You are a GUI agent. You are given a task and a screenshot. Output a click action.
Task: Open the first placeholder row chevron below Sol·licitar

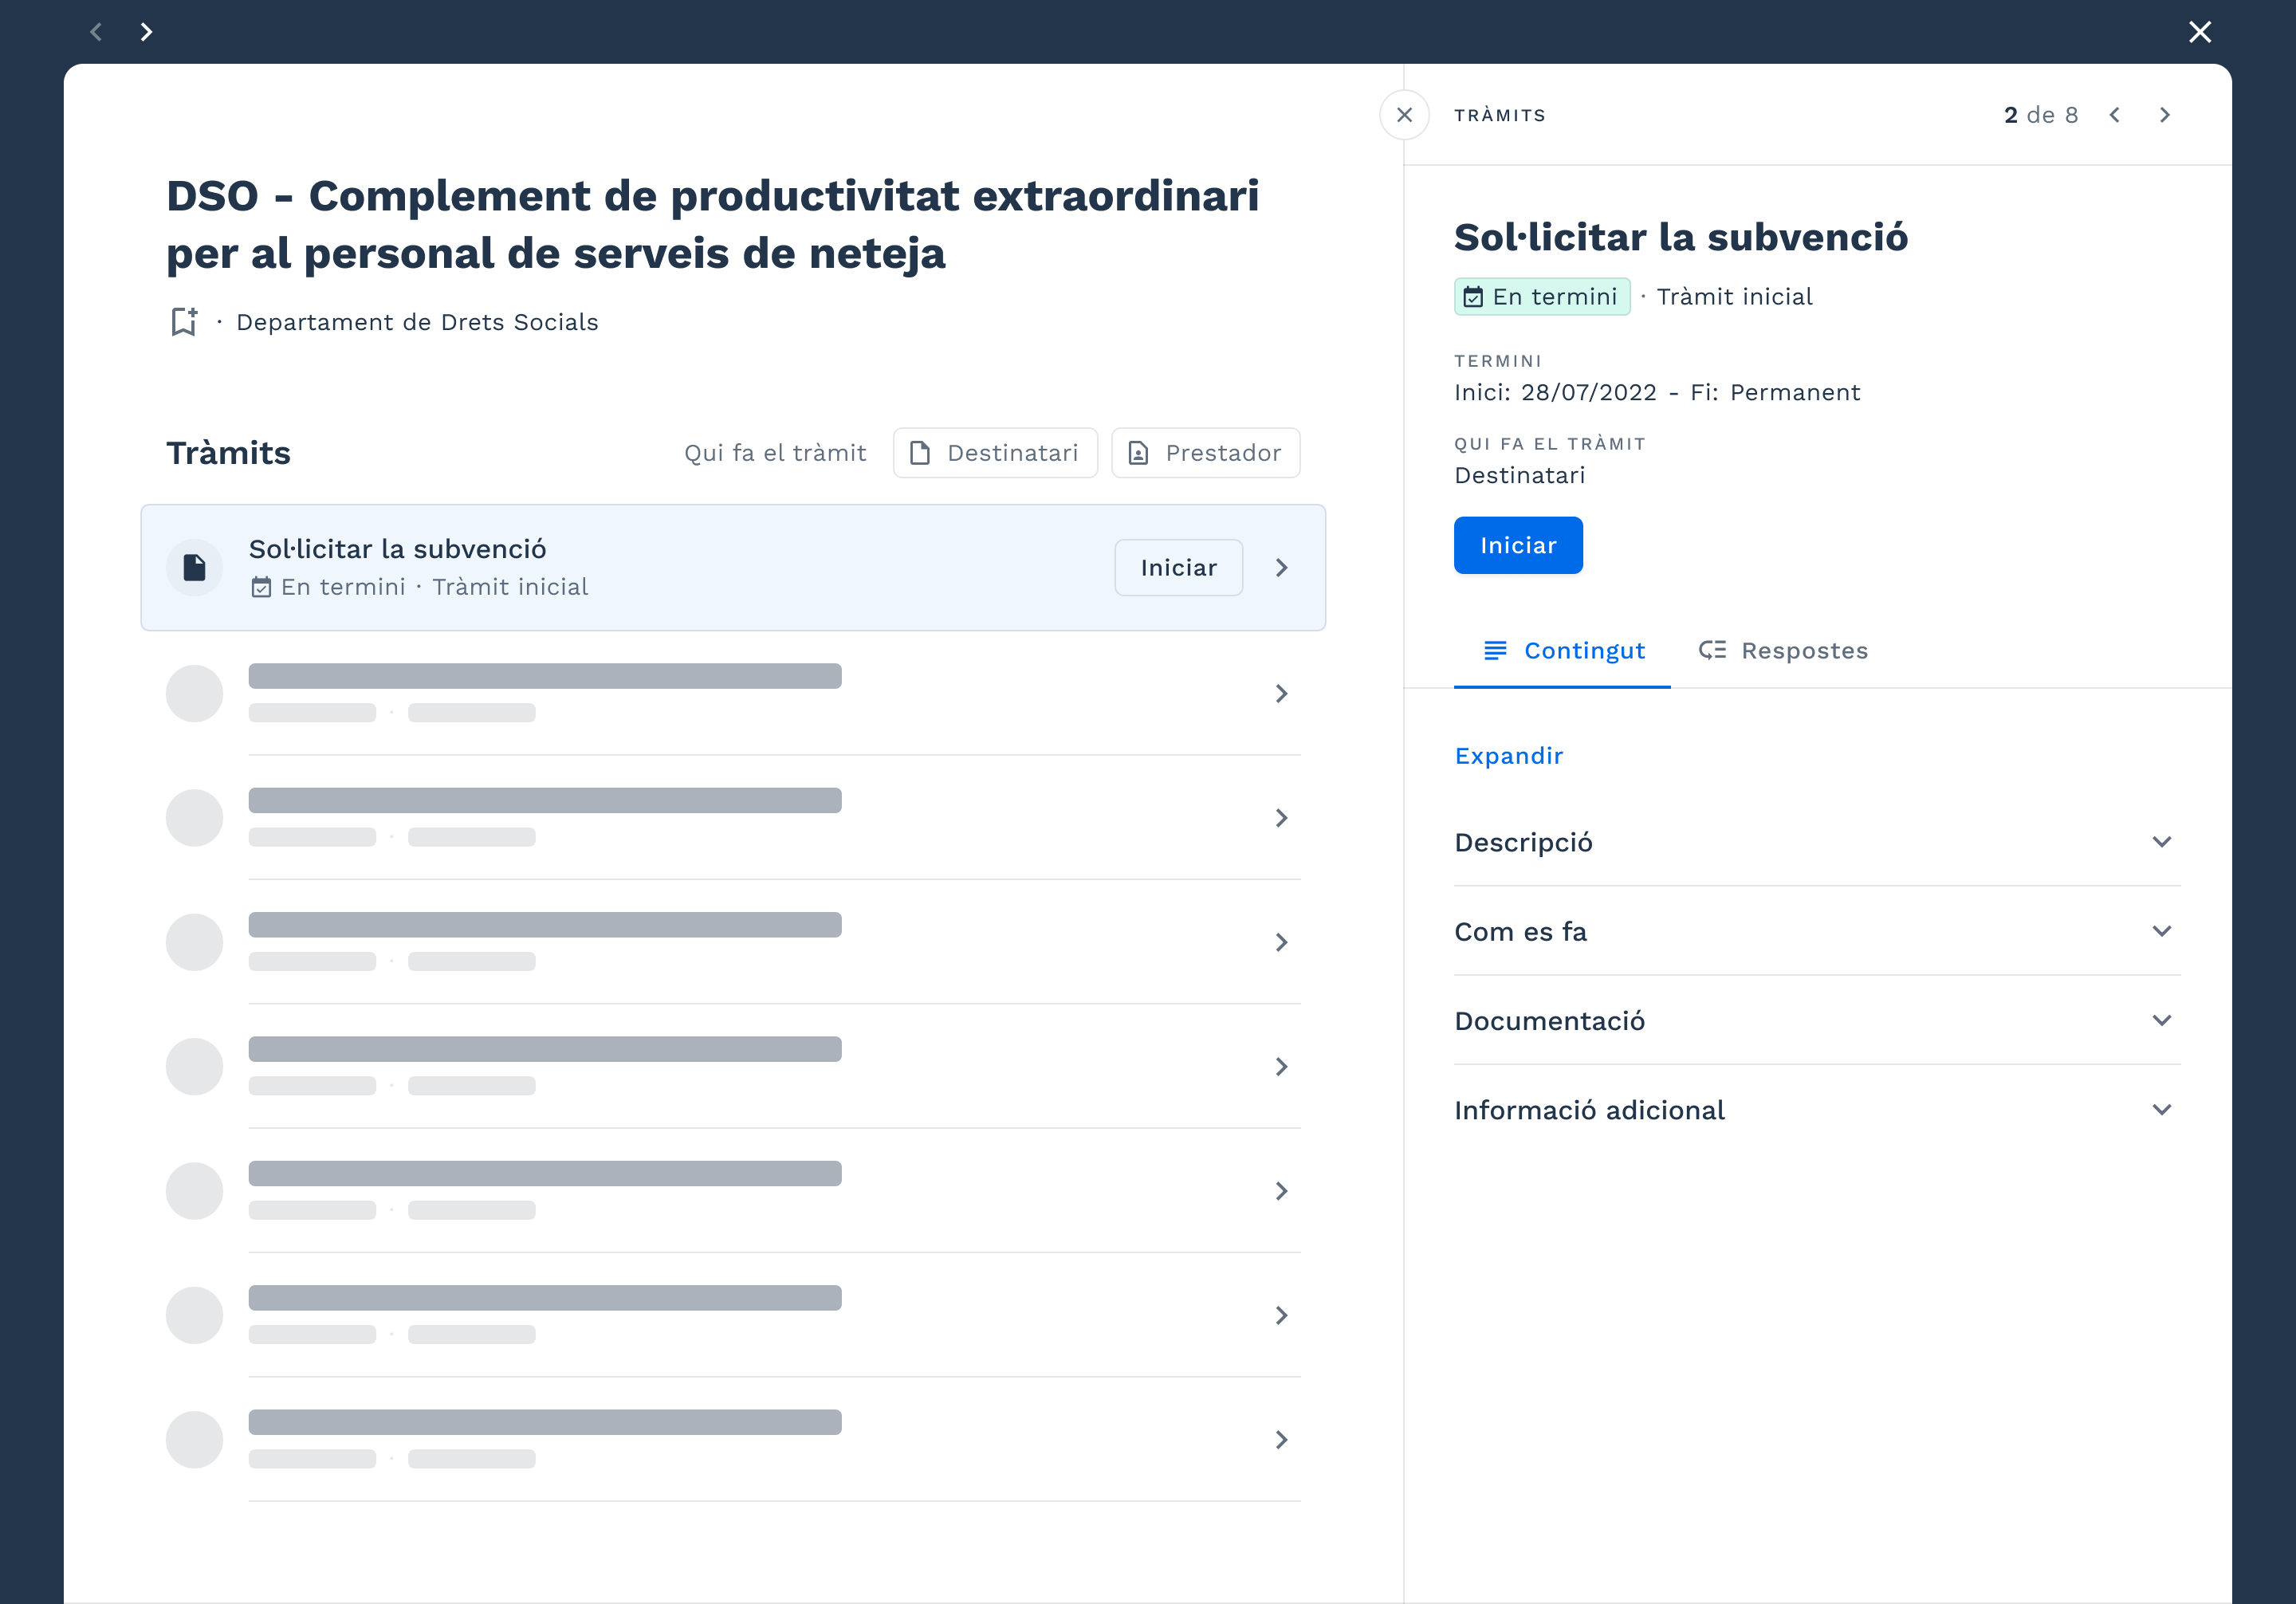pos(1282,693)
